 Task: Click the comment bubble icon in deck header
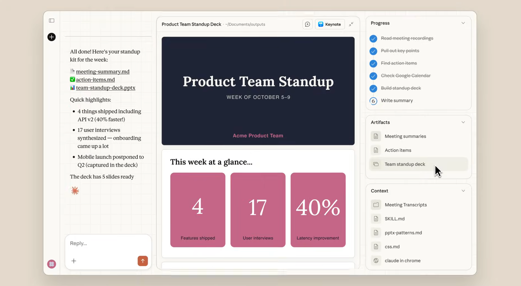point(307,24)
